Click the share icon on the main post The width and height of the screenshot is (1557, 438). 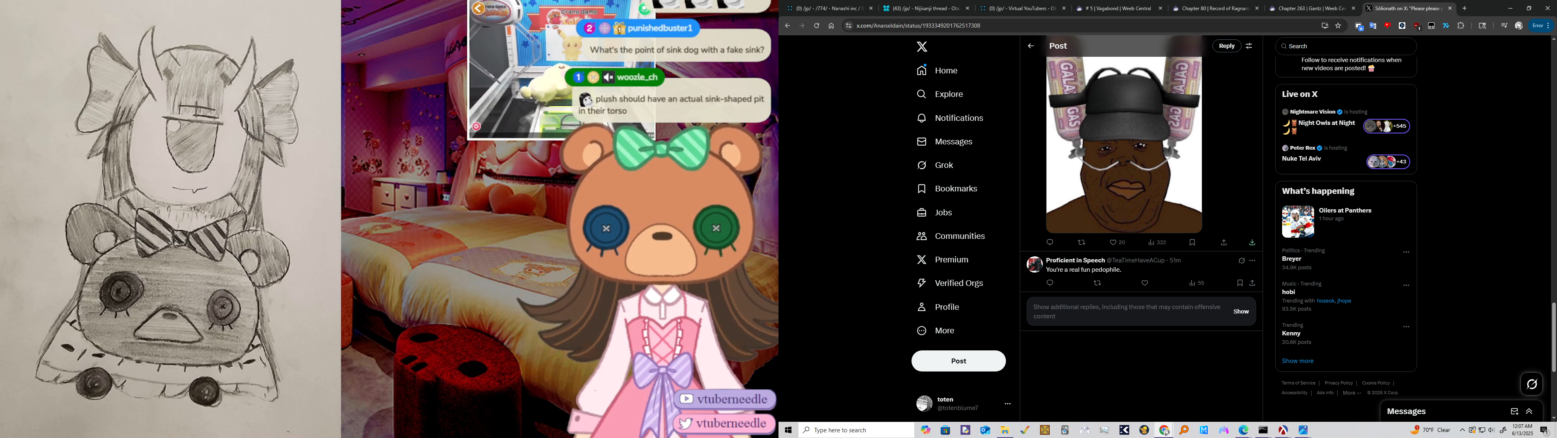[1223, 243]
